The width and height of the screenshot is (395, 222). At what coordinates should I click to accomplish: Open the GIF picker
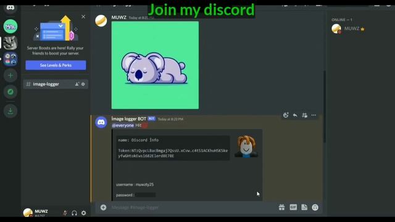coord(293,207)
